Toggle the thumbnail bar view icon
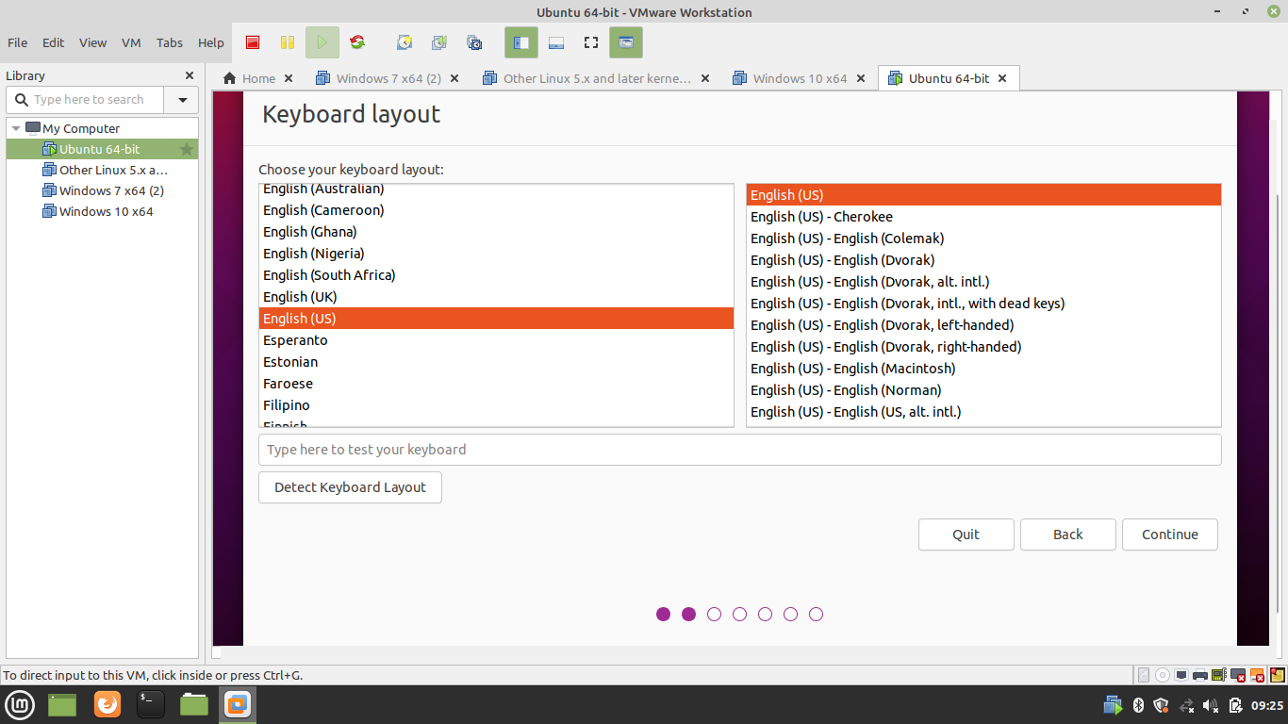This screenshot has height=724, width=1288. pyautogui.click(x=556, y=42)
